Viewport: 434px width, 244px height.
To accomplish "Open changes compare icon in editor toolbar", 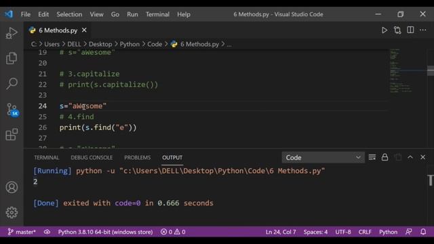I will click(x=397, y=30).
